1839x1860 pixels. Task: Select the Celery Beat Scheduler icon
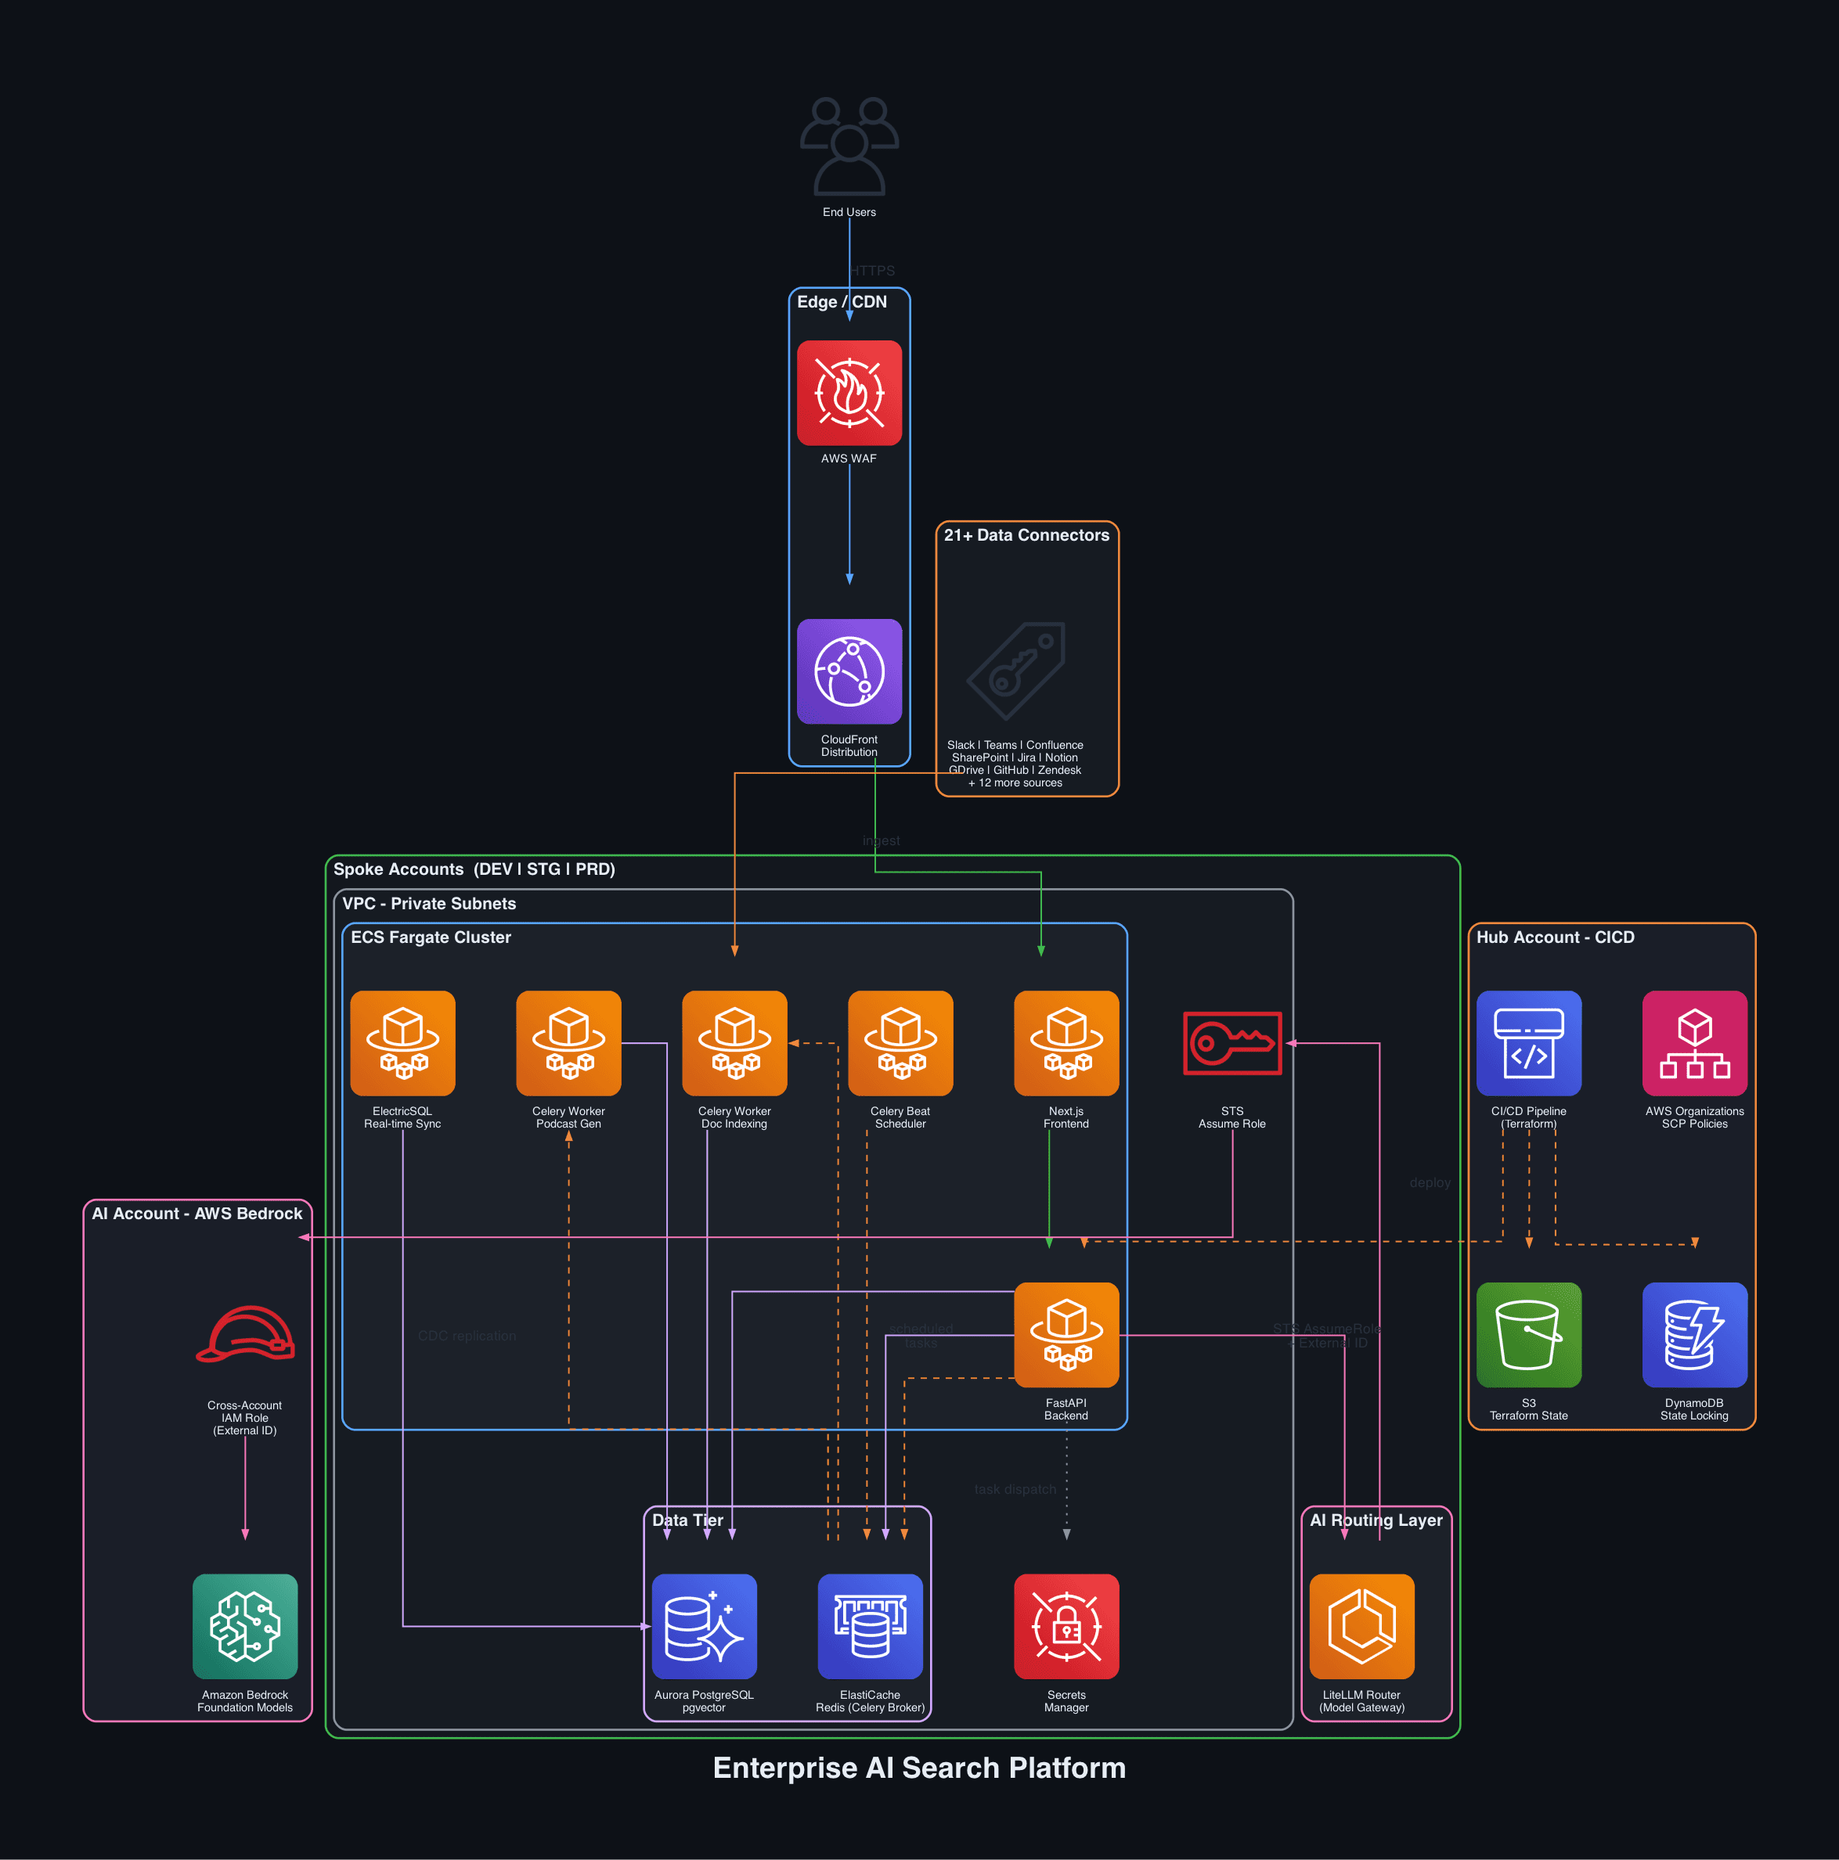pyautogui.click(x=900, y=1042)
